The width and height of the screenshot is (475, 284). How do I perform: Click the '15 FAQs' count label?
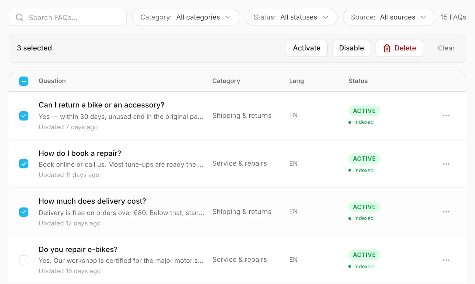pos(453,17)
